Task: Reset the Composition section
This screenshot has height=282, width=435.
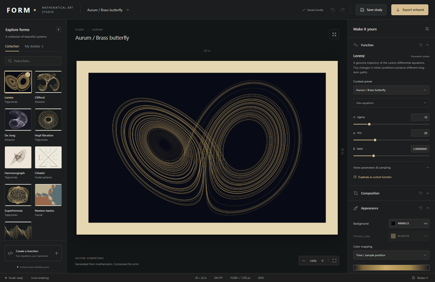Action: coord(421,193)
